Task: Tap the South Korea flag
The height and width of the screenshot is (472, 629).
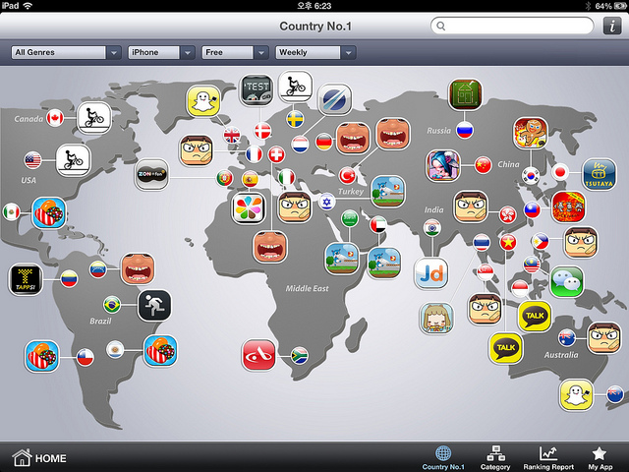Action: pos(531,175)
